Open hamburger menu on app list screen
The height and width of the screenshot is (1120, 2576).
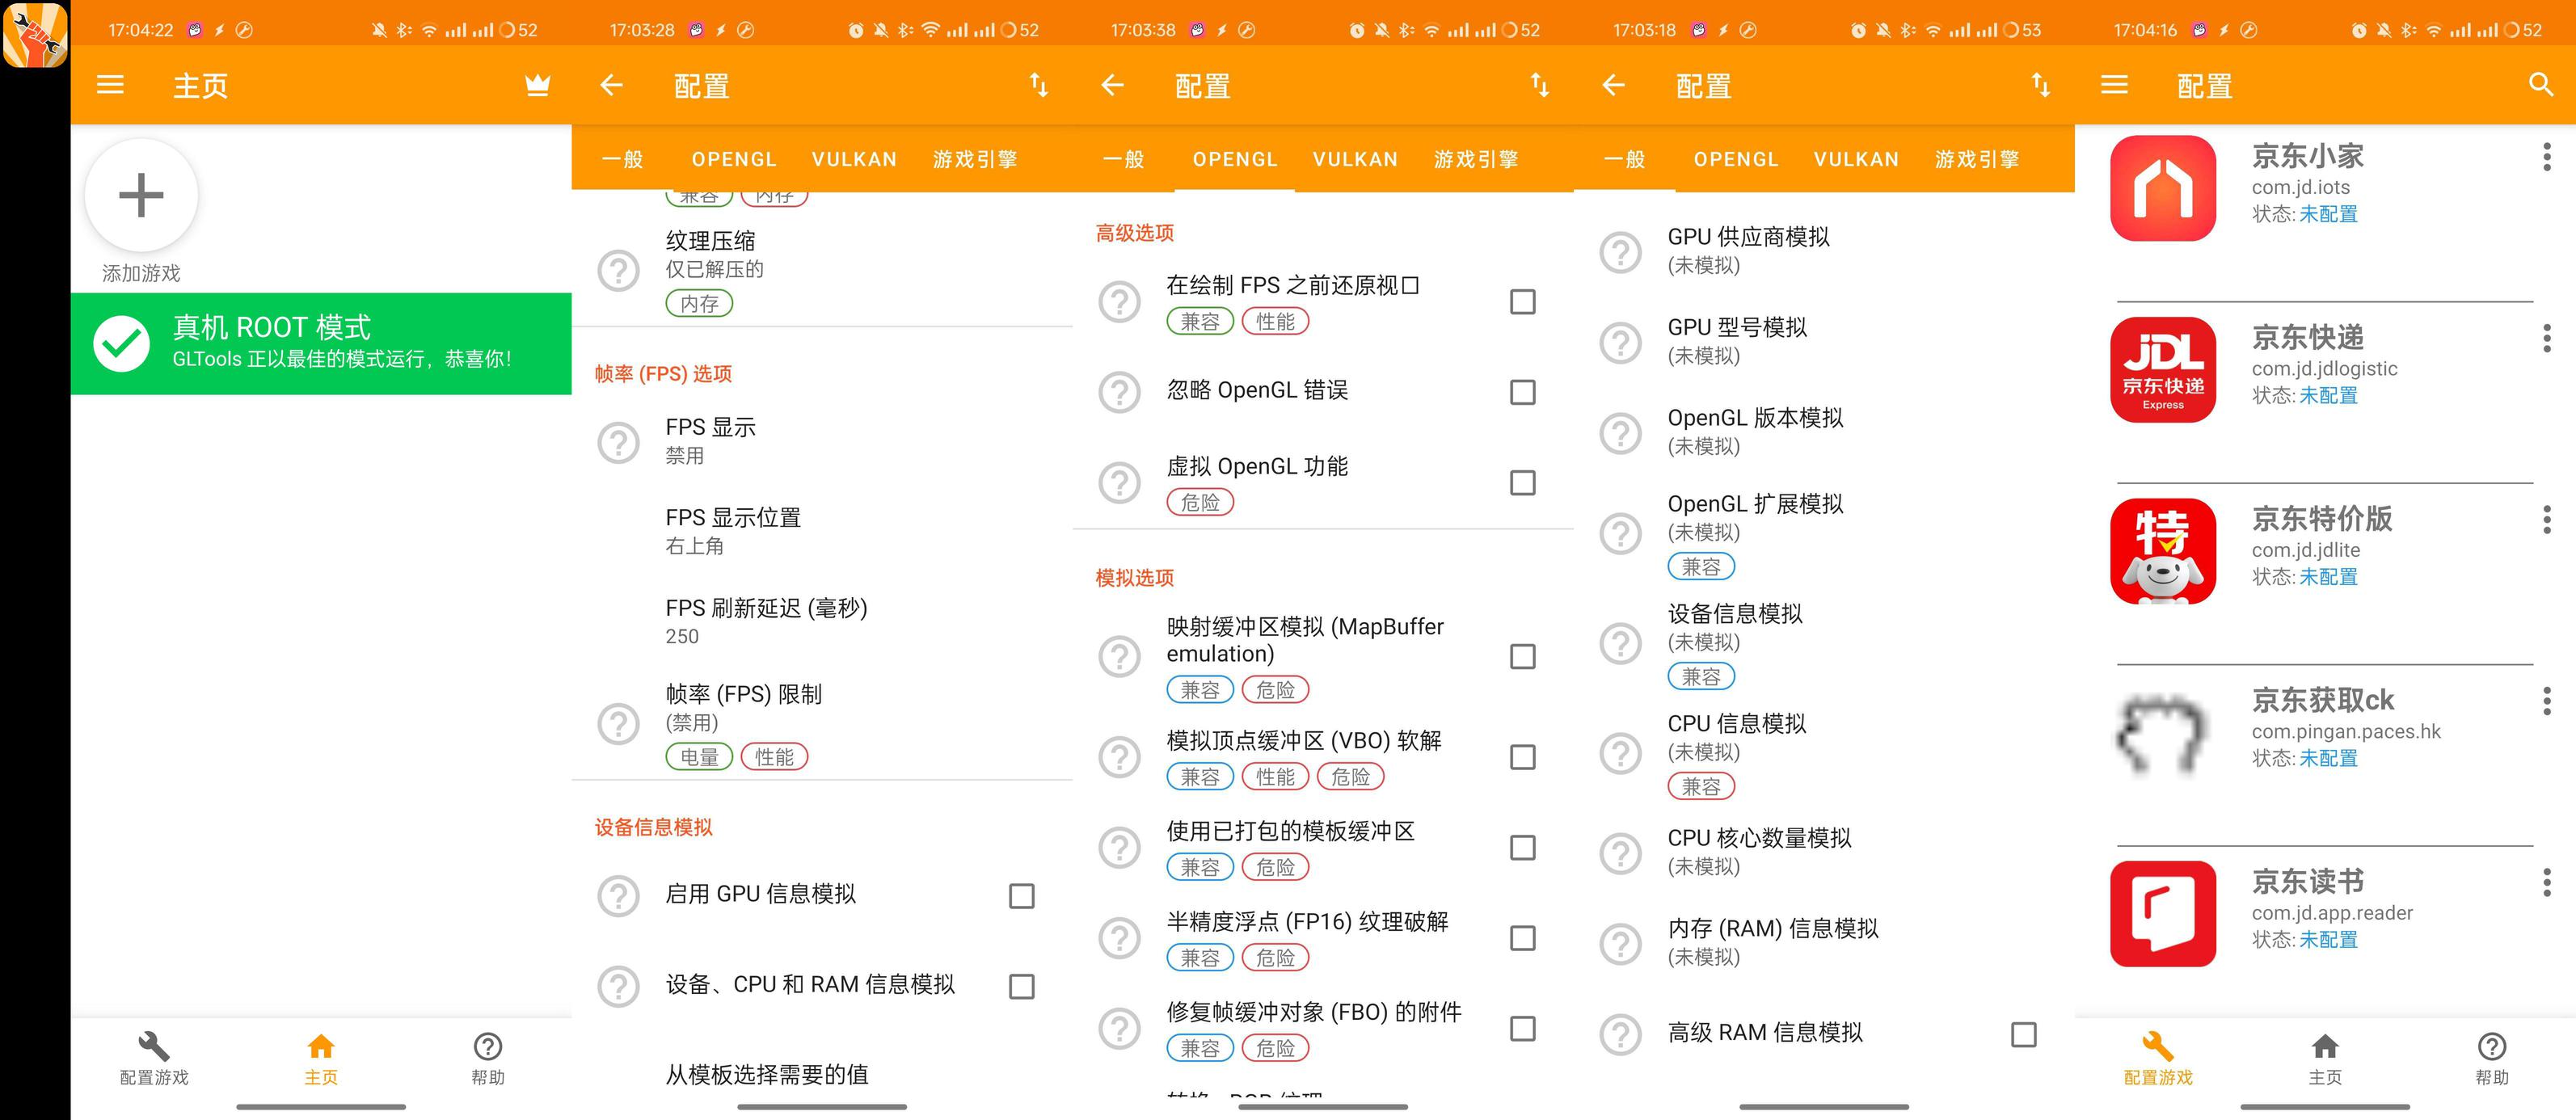[x=2114, y=85]
